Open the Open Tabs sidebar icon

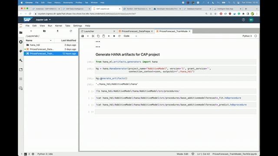coord(21,70)
